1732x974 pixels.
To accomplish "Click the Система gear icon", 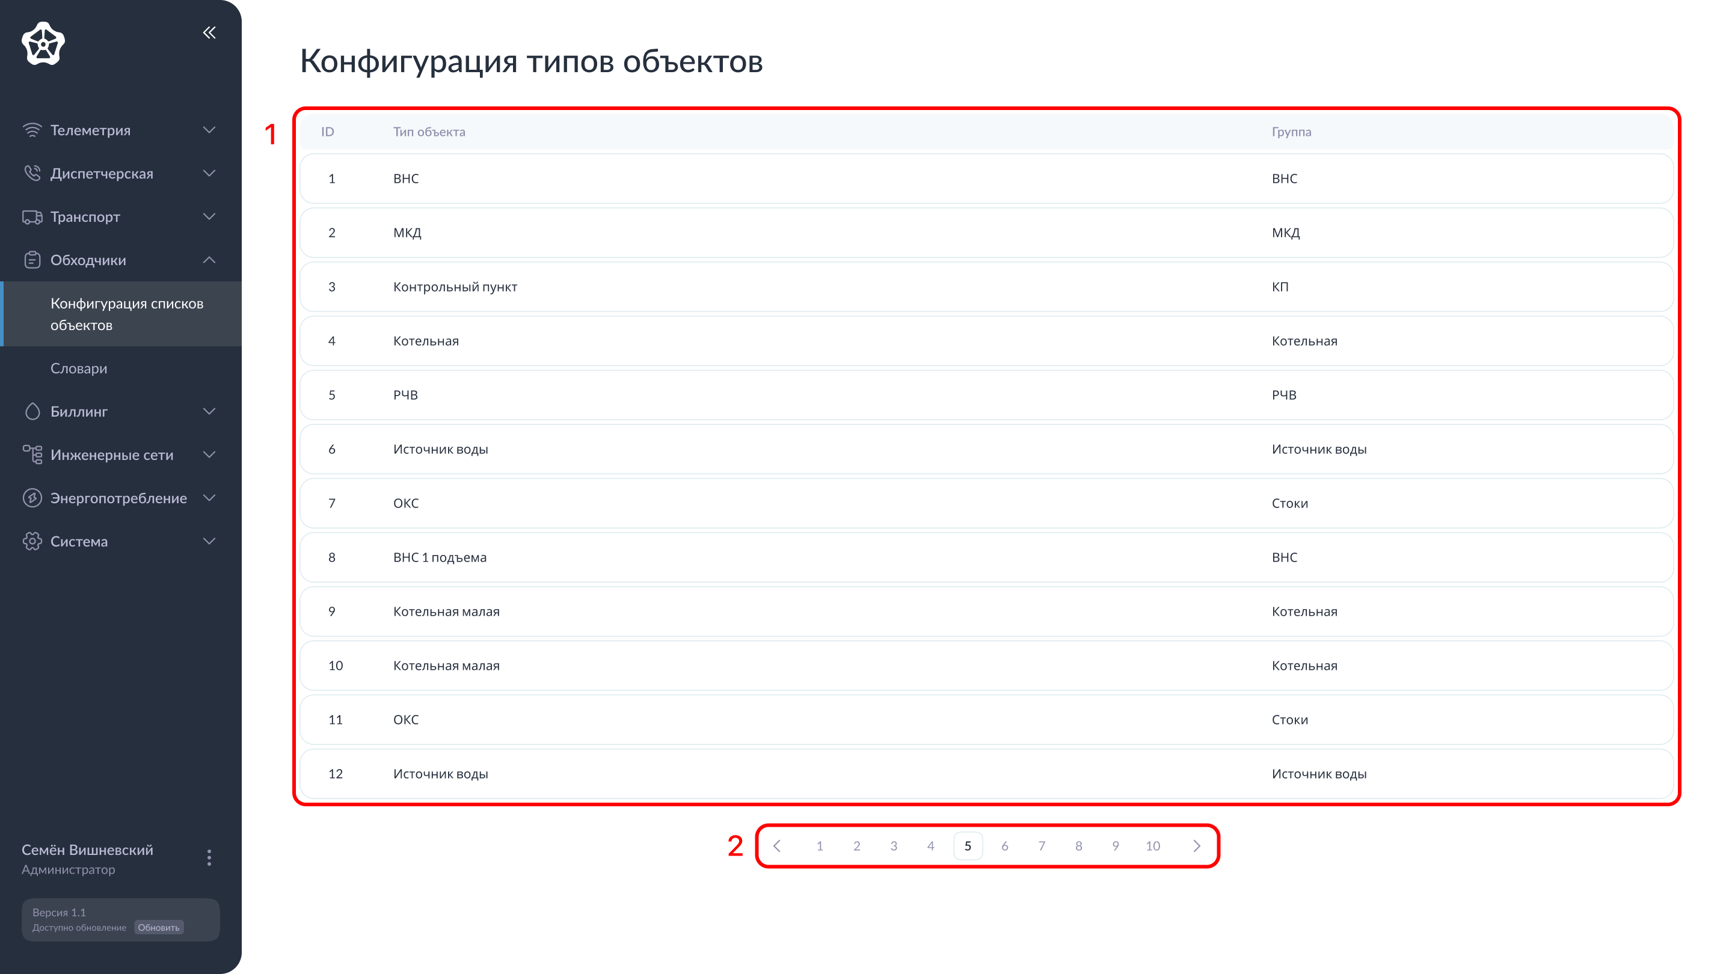I will pos(34,541).
